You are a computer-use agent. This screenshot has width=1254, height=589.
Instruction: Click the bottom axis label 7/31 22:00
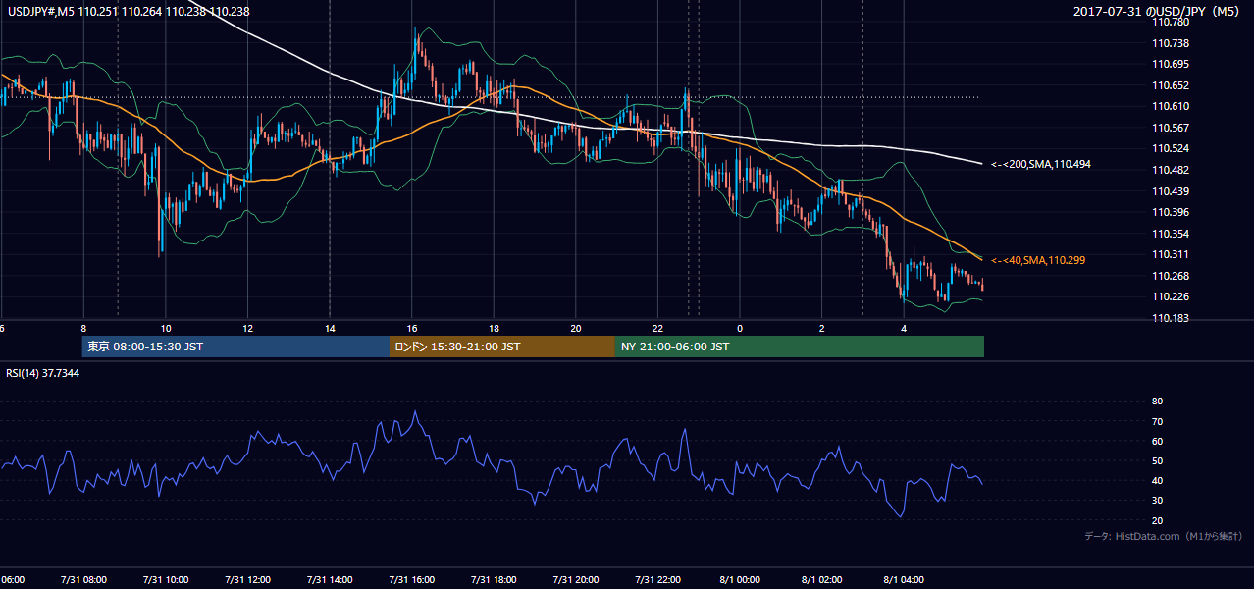click(658, 579)
